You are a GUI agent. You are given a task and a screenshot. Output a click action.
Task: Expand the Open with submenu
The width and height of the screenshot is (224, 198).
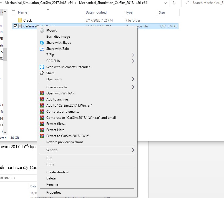click(x=133, y=79)
